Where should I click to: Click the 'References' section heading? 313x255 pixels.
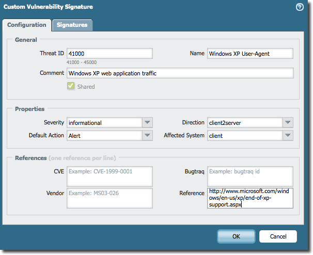point(31,158)
